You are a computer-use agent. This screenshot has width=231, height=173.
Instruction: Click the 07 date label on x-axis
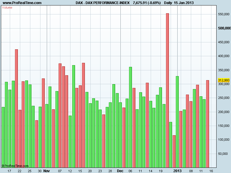60,171
